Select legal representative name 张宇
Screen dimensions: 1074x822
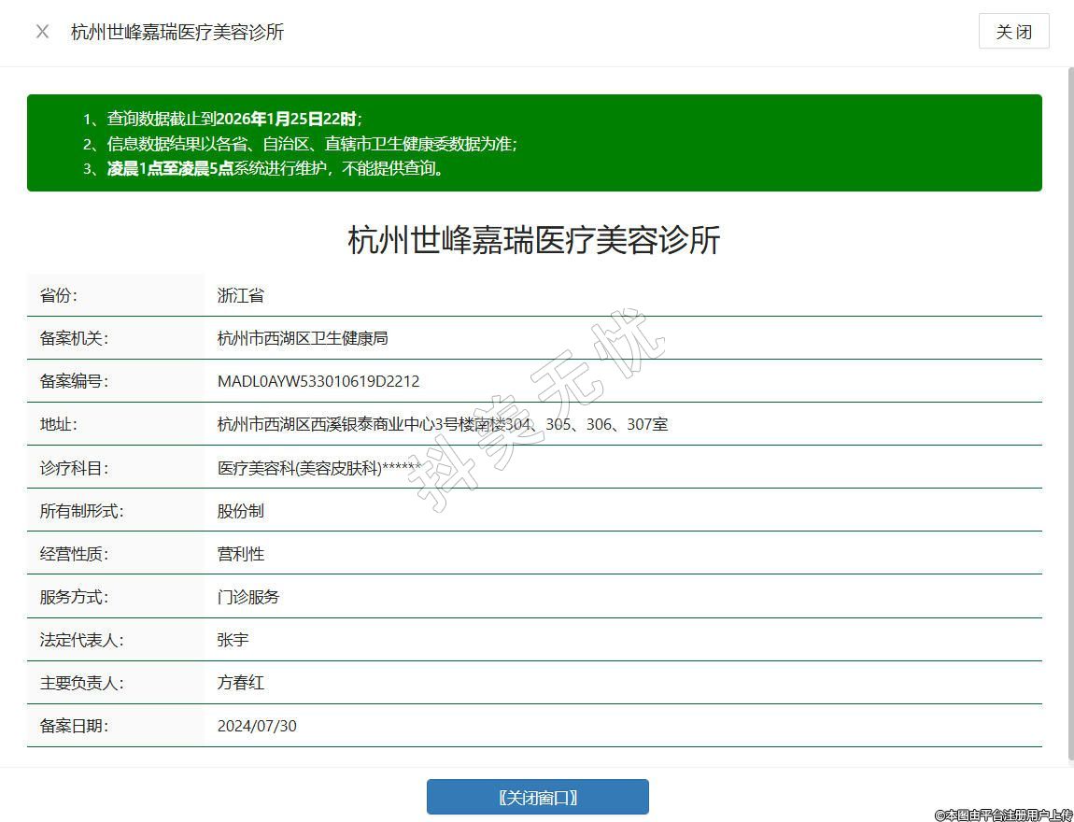click(233, 640)
